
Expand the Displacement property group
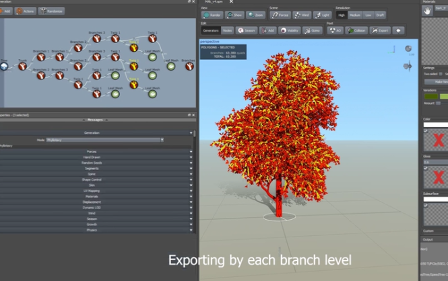pos(96,202)
